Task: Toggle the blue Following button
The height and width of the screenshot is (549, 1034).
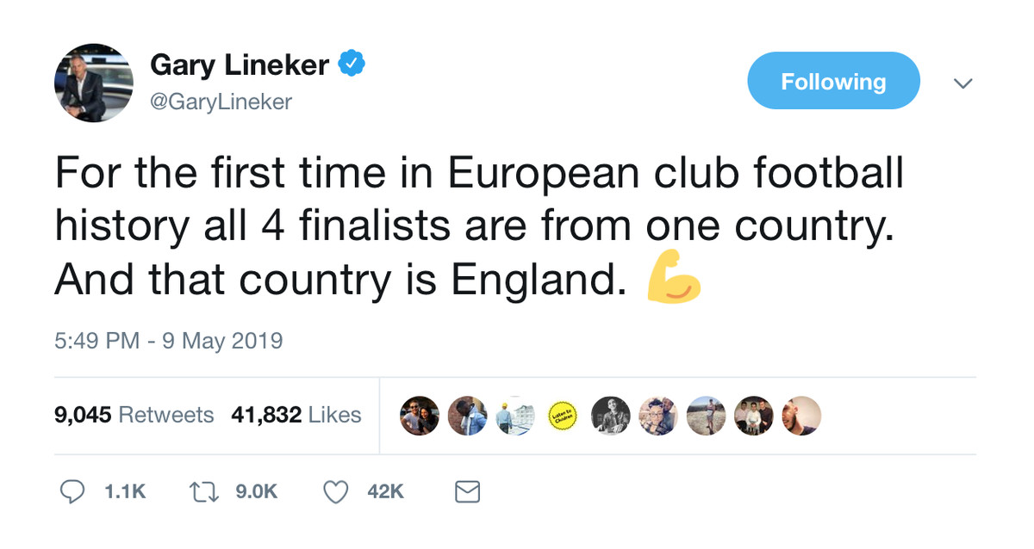Action: tap(832, 81)
